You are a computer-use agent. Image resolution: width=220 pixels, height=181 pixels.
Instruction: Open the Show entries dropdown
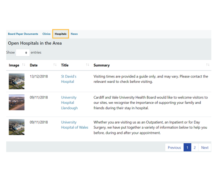click(x=23, y=53)
